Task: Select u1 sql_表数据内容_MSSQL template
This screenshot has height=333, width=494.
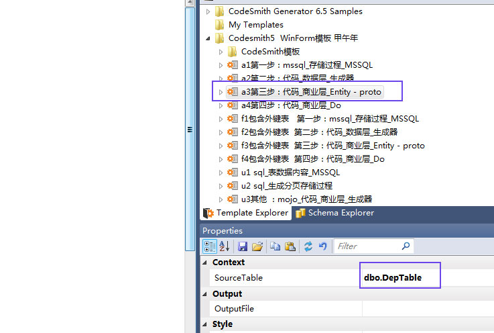Action: pyautogui.click(x=290, y=173)
